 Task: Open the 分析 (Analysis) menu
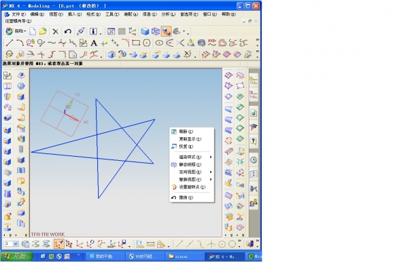coord(169,14)
